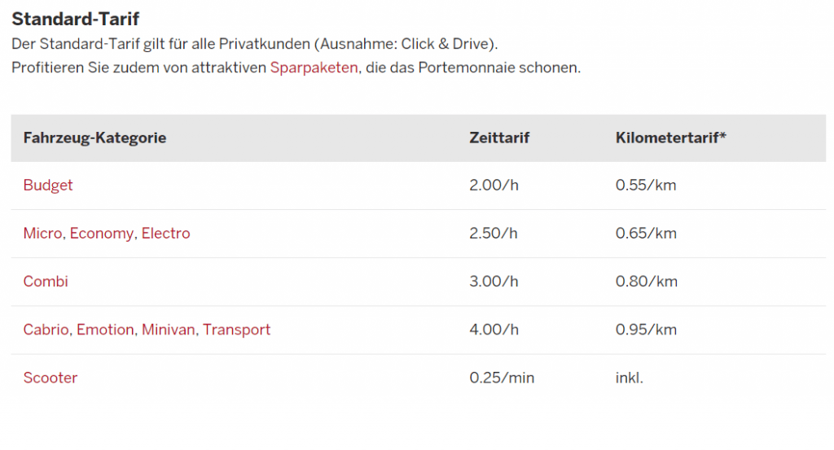This screenshot has width=834, height=450.
Task: Open the Emotion category link
Action: (105, 330)
